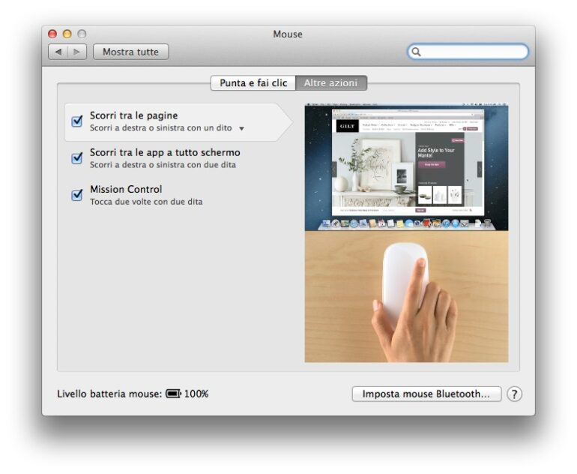The image size is (577, 474).
Task: Uncheck the Scorri tra le pagine checkbox
Action: pos(76,121)
